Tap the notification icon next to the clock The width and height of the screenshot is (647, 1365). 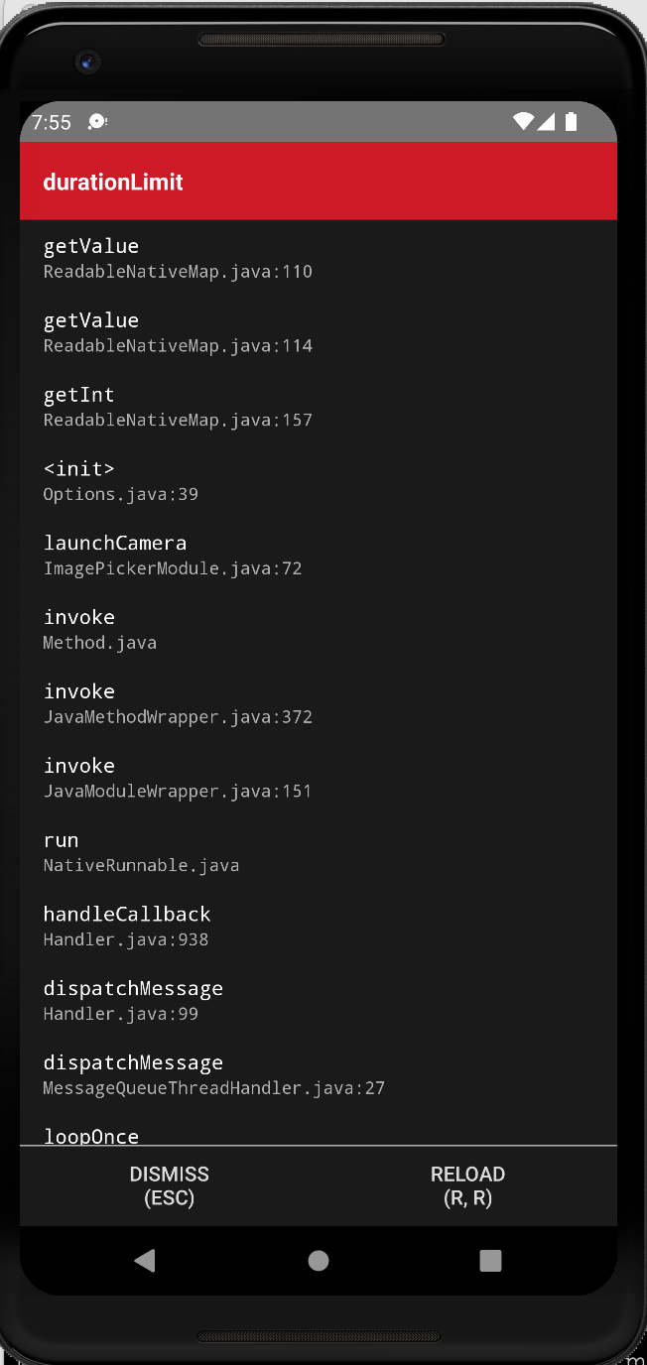click(94, 121)
